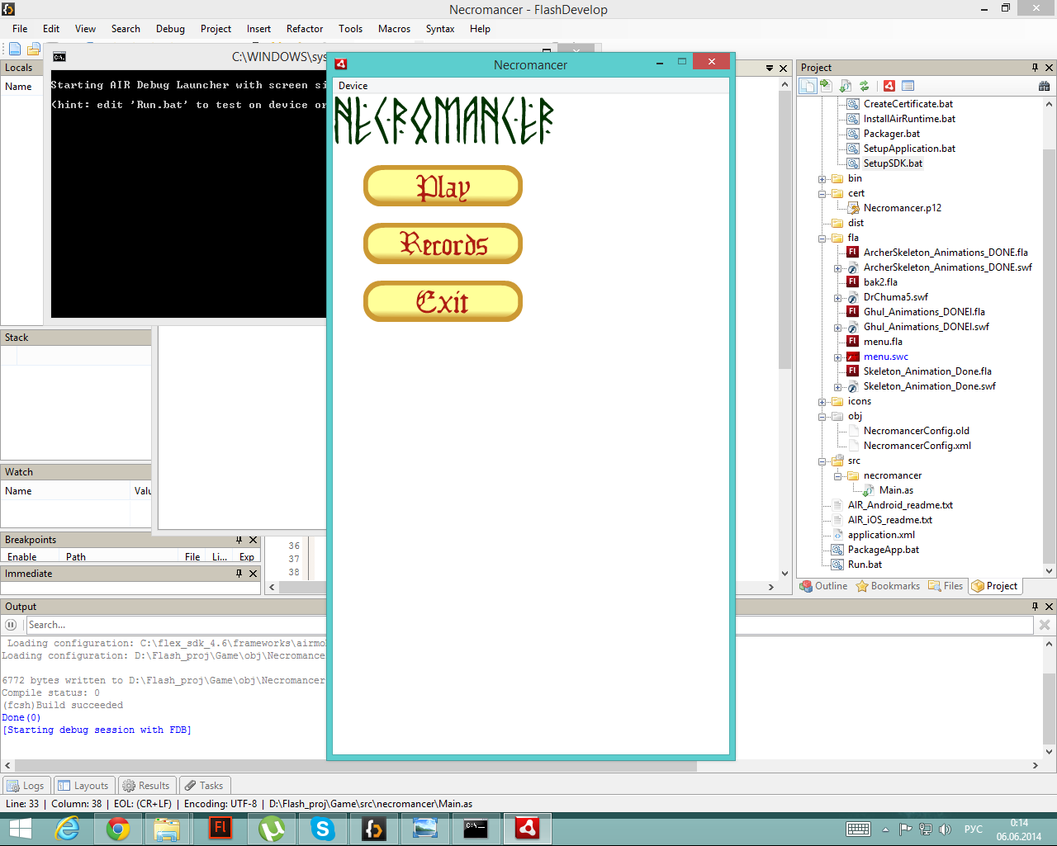Collapse the fla folder
The image size is (1057, 846).
click(x=822, y=239)
